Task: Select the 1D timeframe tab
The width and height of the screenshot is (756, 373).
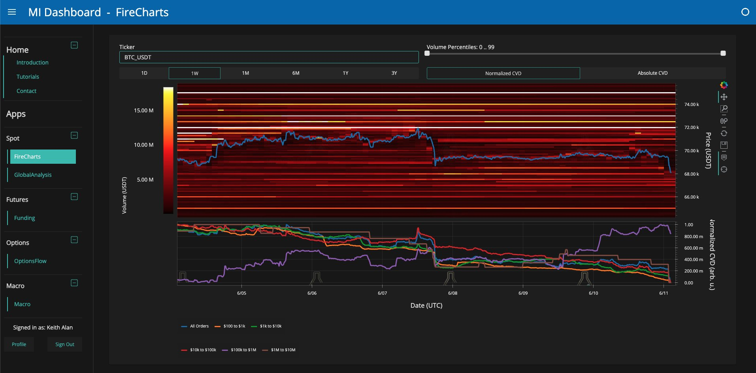Action: coord(144,73)
